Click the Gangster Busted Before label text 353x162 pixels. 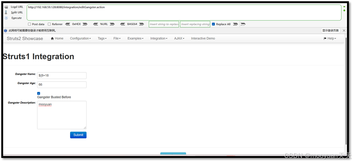[54, 97]
